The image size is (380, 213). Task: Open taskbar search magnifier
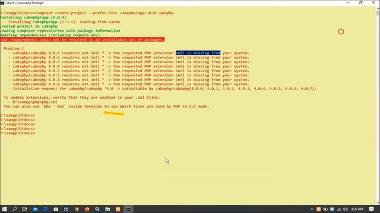[x=14, y=209]
